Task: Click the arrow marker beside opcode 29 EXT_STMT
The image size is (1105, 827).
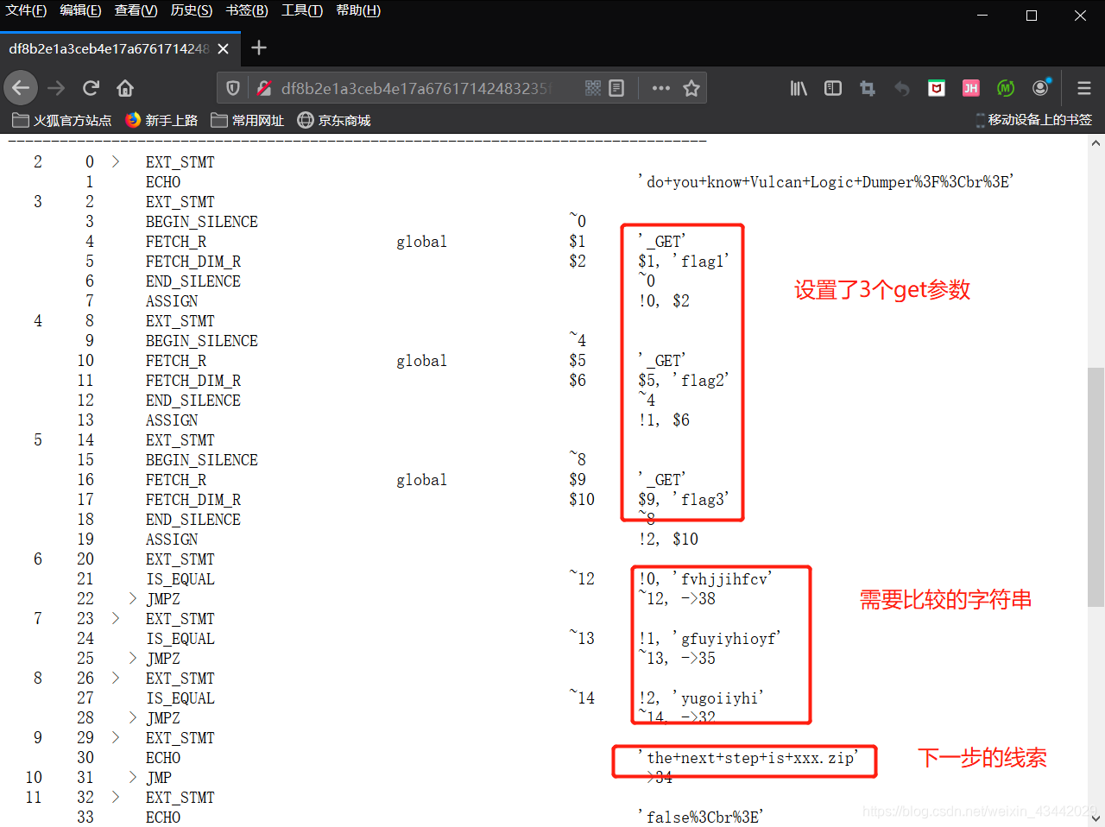Action: [116, 737]
